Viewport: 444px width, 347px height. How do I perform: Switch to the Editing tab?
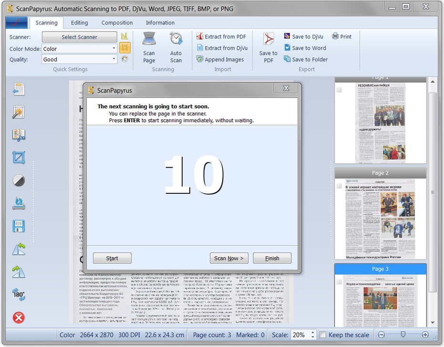coord(79,23)
